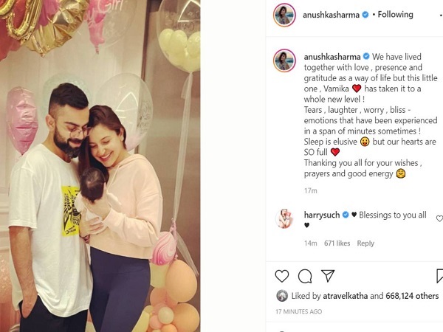Open anushkasharma username link in header
Image resolution: width=443 pixels, height=332 pixels.
[331, 15]
